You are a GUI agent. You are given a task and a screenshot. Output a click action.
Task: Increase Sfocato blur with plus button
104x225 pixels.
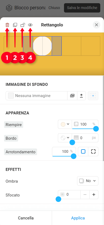pyautogui.click(x=94, y=195)
